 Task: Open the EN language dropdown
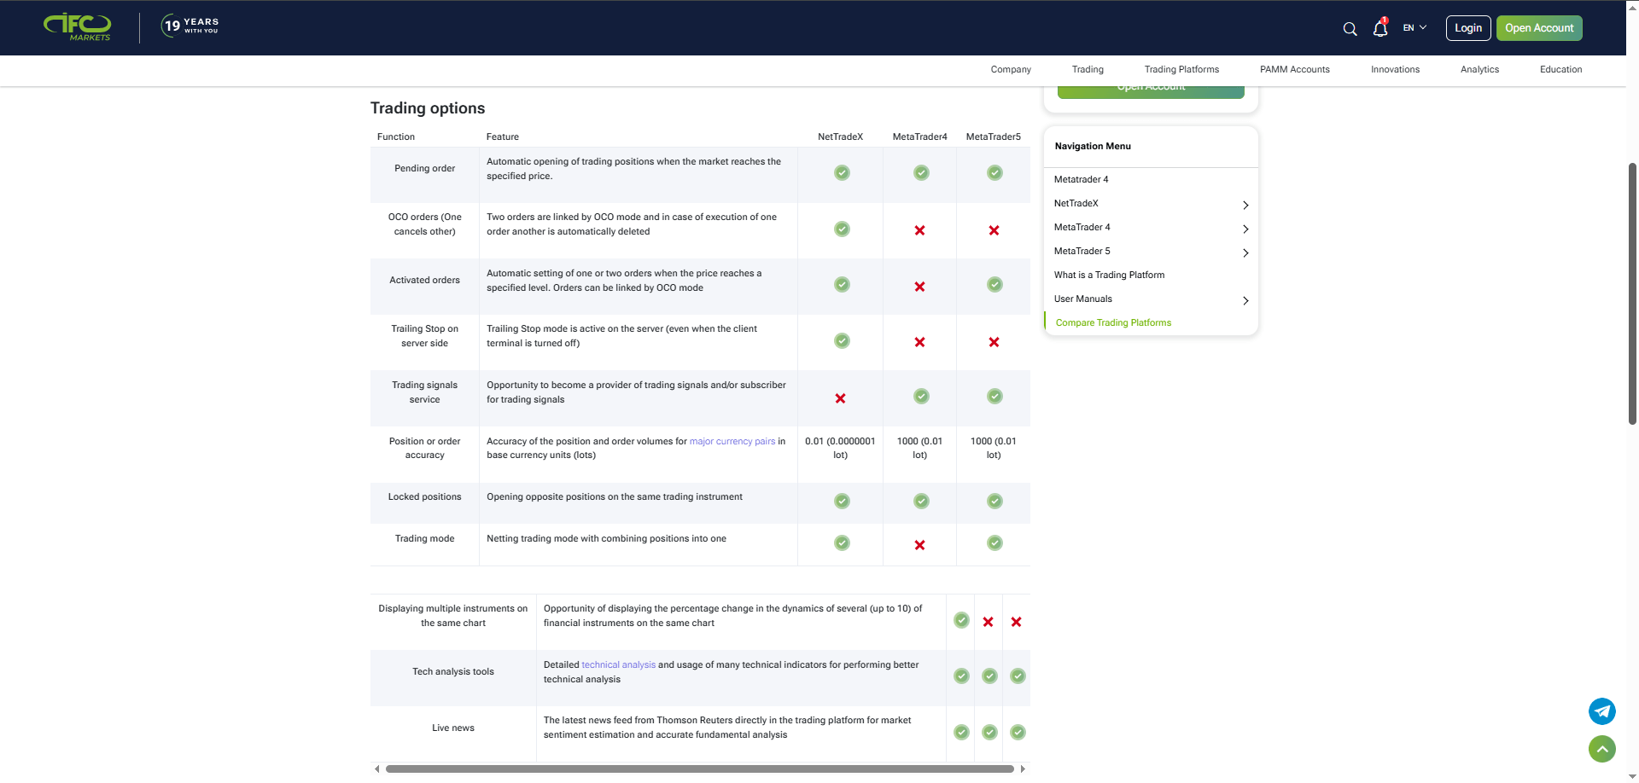click(1414, 28)
